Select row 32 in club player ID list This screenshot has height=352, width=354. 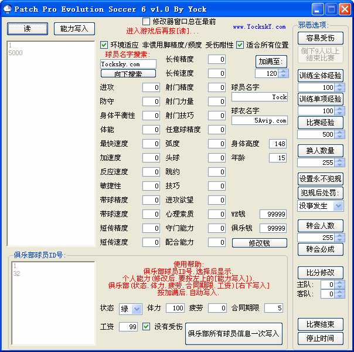53,273
